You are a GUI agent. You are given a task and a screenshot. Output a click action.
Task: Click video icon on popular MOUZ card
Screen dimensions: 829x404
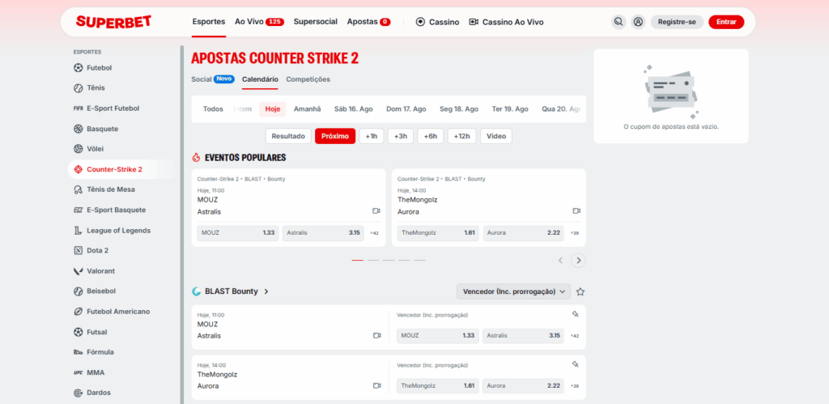[x=376, y=211]
